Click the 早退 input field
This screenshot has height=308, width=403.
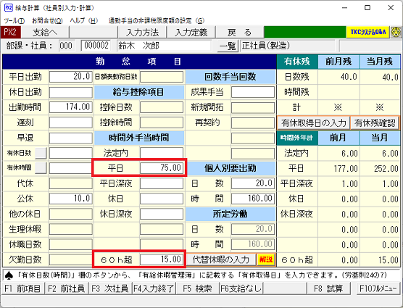point(71,138)
